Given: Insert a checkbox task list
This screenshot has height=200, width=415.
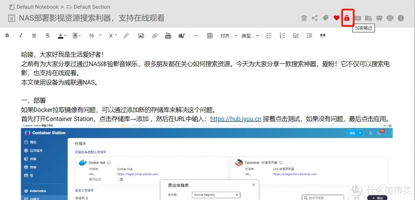Looking at the screenshot, I should click(x=296, y=36).
